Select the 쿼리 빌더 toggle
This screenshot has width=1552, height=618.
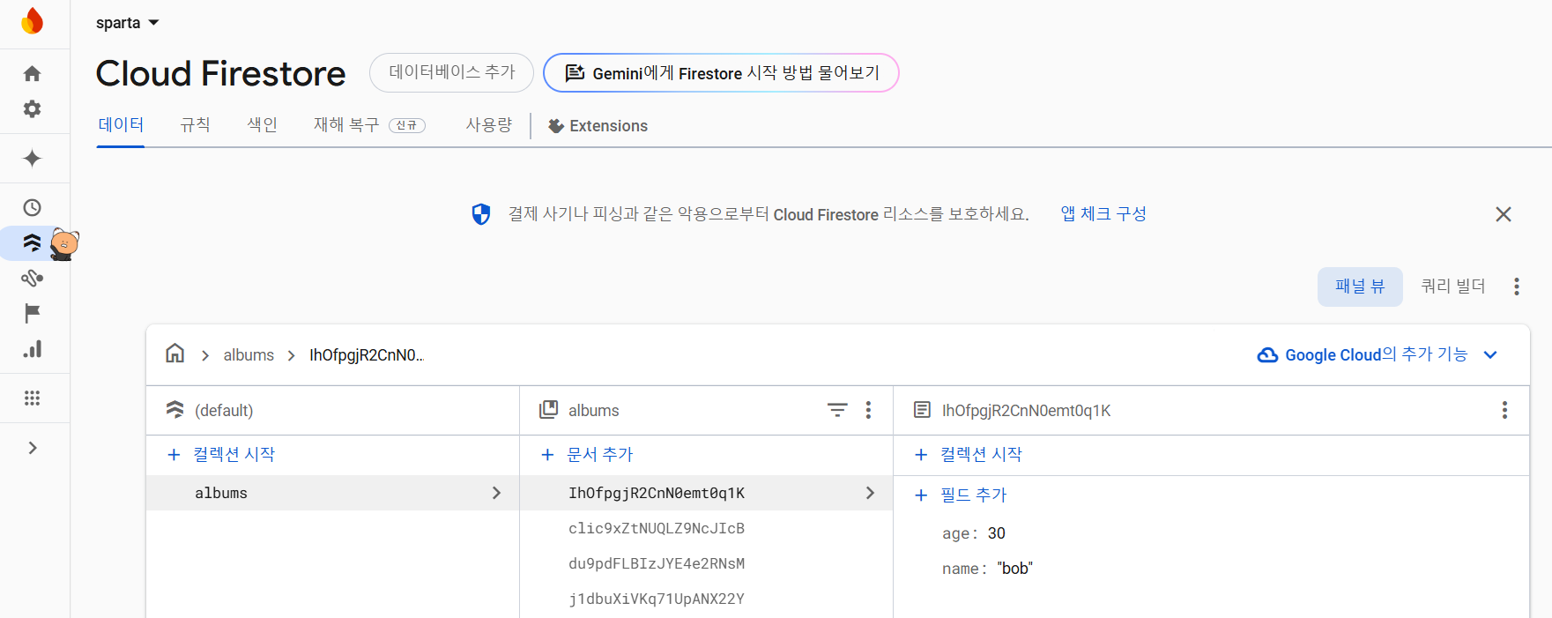[1452, 287]
